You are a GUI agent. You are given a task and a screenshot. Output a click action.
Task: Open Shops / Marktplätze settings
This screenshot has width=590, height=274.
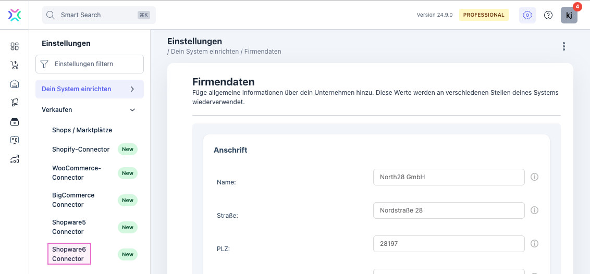[x=82, y=130]
